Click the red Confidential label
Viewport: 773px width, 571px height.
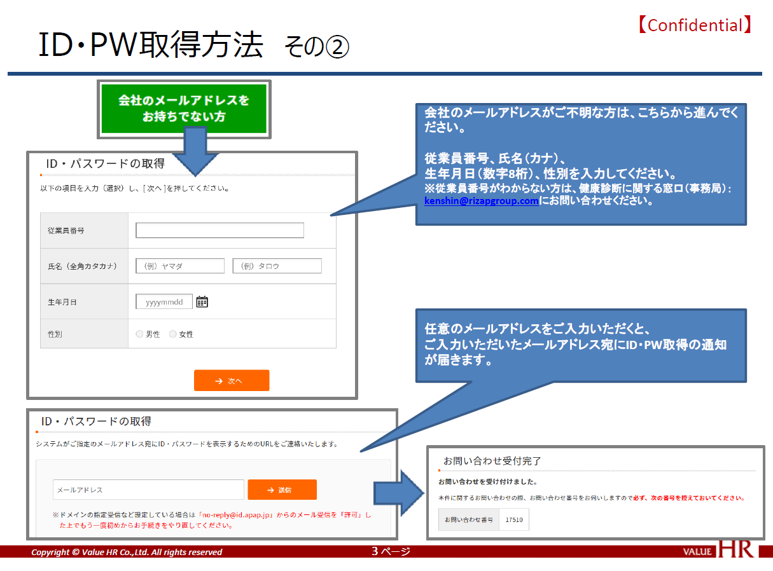click(x=695, y=25)
